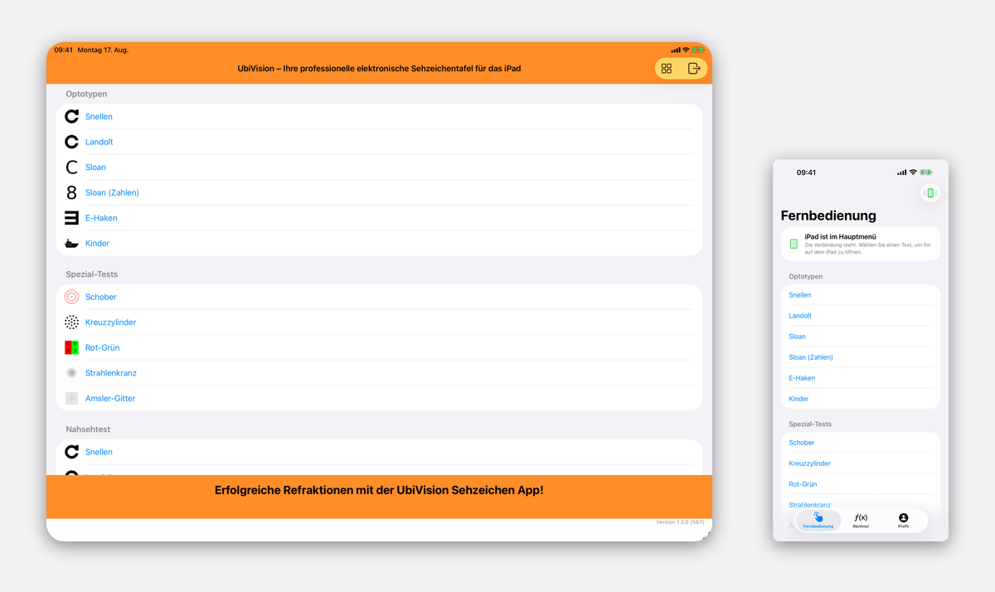995x592 pixels.
Task: Choose E-Haken on the iPhone
Action: pyautogui.click(x=861, y=378)
